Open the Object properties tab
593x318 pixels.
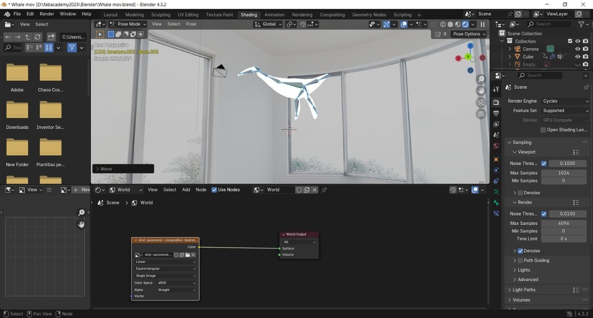496,159
